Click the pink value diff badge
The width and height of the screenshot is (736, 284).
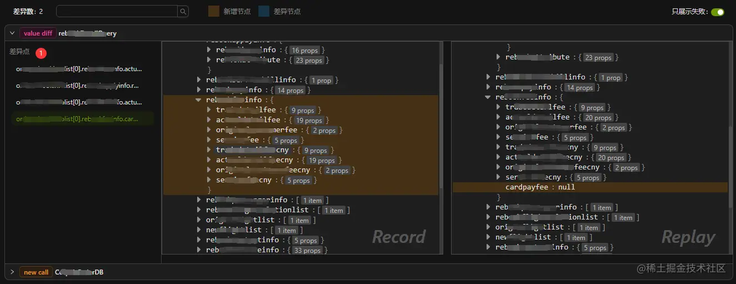click(38, 33)
